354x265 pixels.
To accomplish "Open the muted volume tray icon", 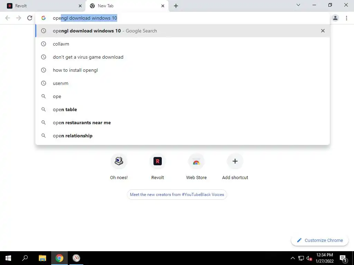I will pos(309,258).
